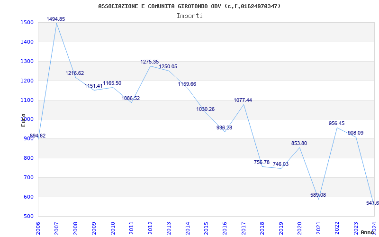Click the 1165.50 value label
The width and height of the screenshot is (379, 237).
click(x=112, y=83)
